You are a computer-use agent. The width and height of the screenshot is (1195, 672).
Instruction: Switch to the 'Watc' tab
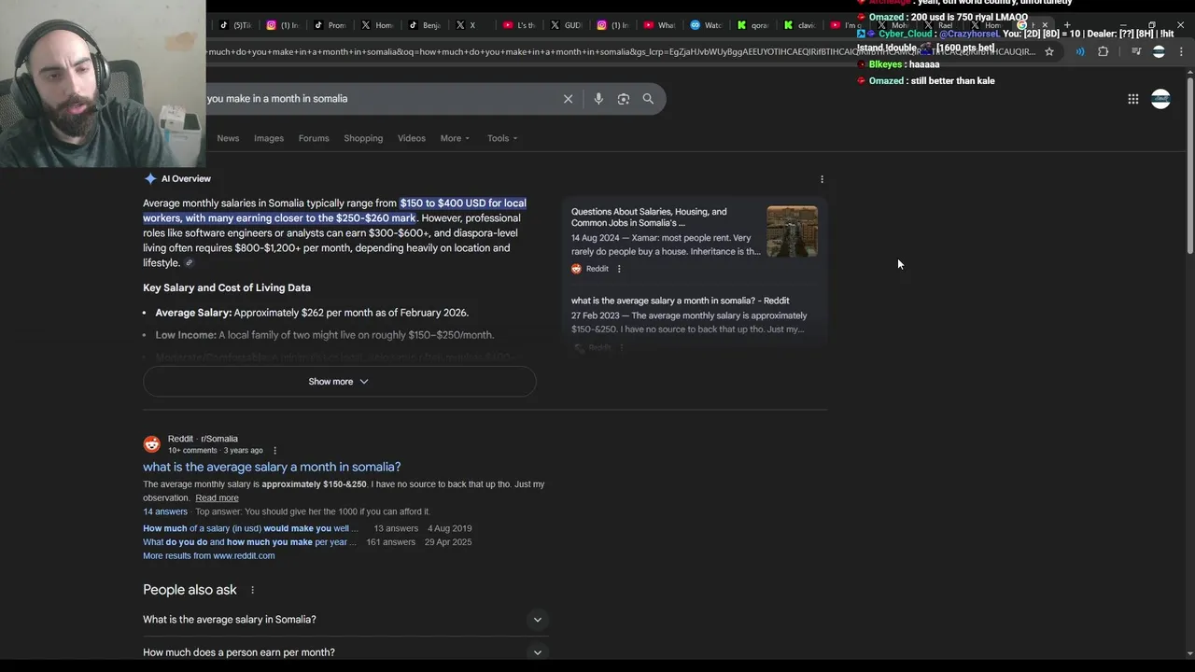(x=707, y=25)
